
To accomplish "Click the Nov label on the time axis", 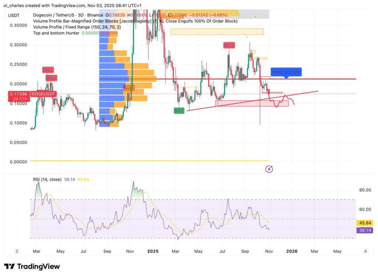I will pyautogui.click(x=269, y=251).
